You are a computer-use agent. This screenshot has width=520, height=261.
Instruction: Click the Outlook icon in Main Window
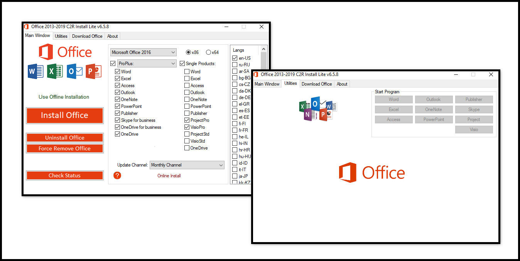pos(74,71)
